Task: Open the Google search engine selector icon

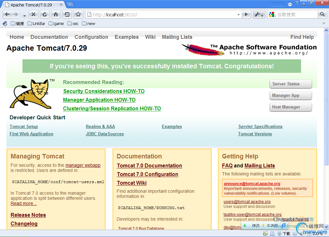Action: click(272, 14)
